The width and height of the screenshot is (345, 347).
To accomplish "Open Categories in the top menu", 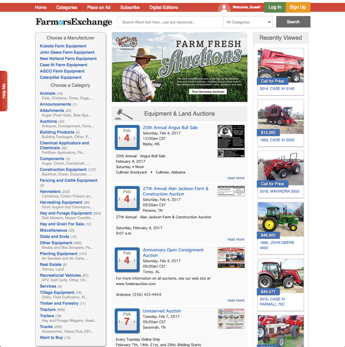I will click(66, 8).
